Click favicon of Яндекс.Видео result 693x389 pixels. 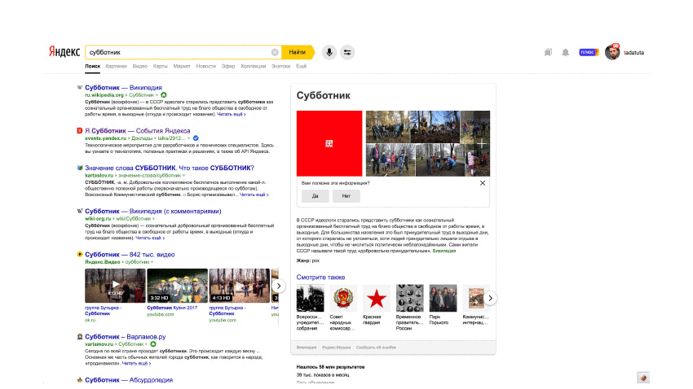coord(80,255)
